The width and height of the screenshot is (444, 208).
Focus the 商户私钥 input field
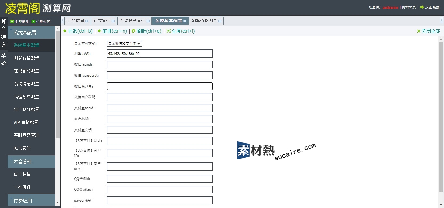[x=160, y=119]
